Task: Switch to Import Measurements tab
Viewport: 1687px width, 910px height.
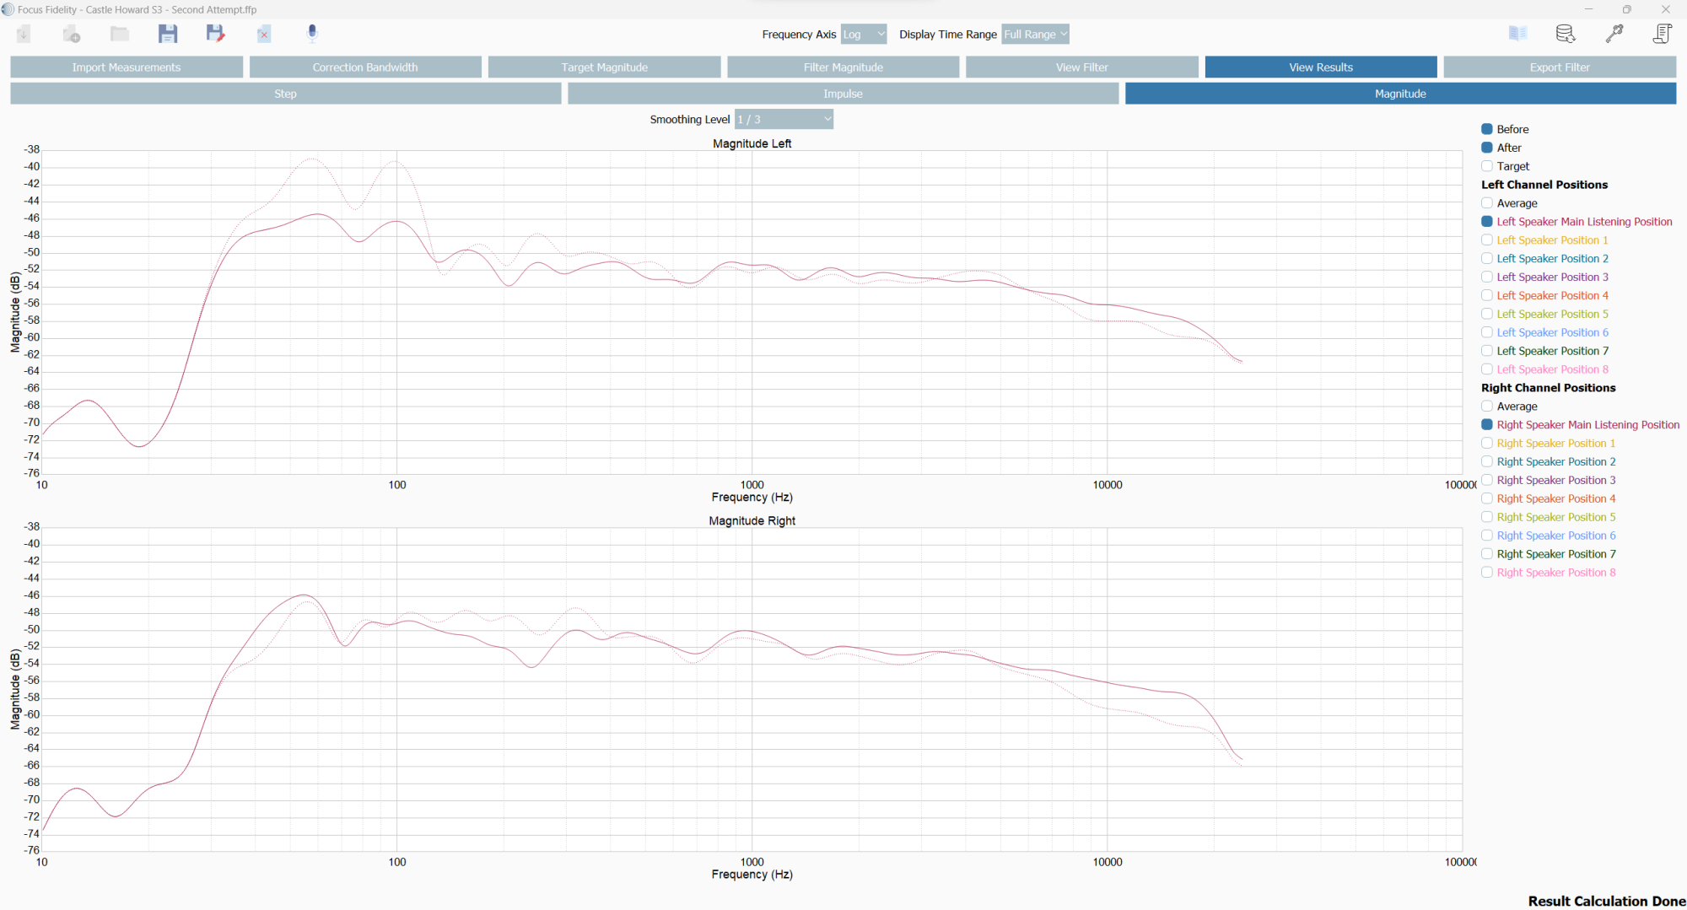Action: 127,67
